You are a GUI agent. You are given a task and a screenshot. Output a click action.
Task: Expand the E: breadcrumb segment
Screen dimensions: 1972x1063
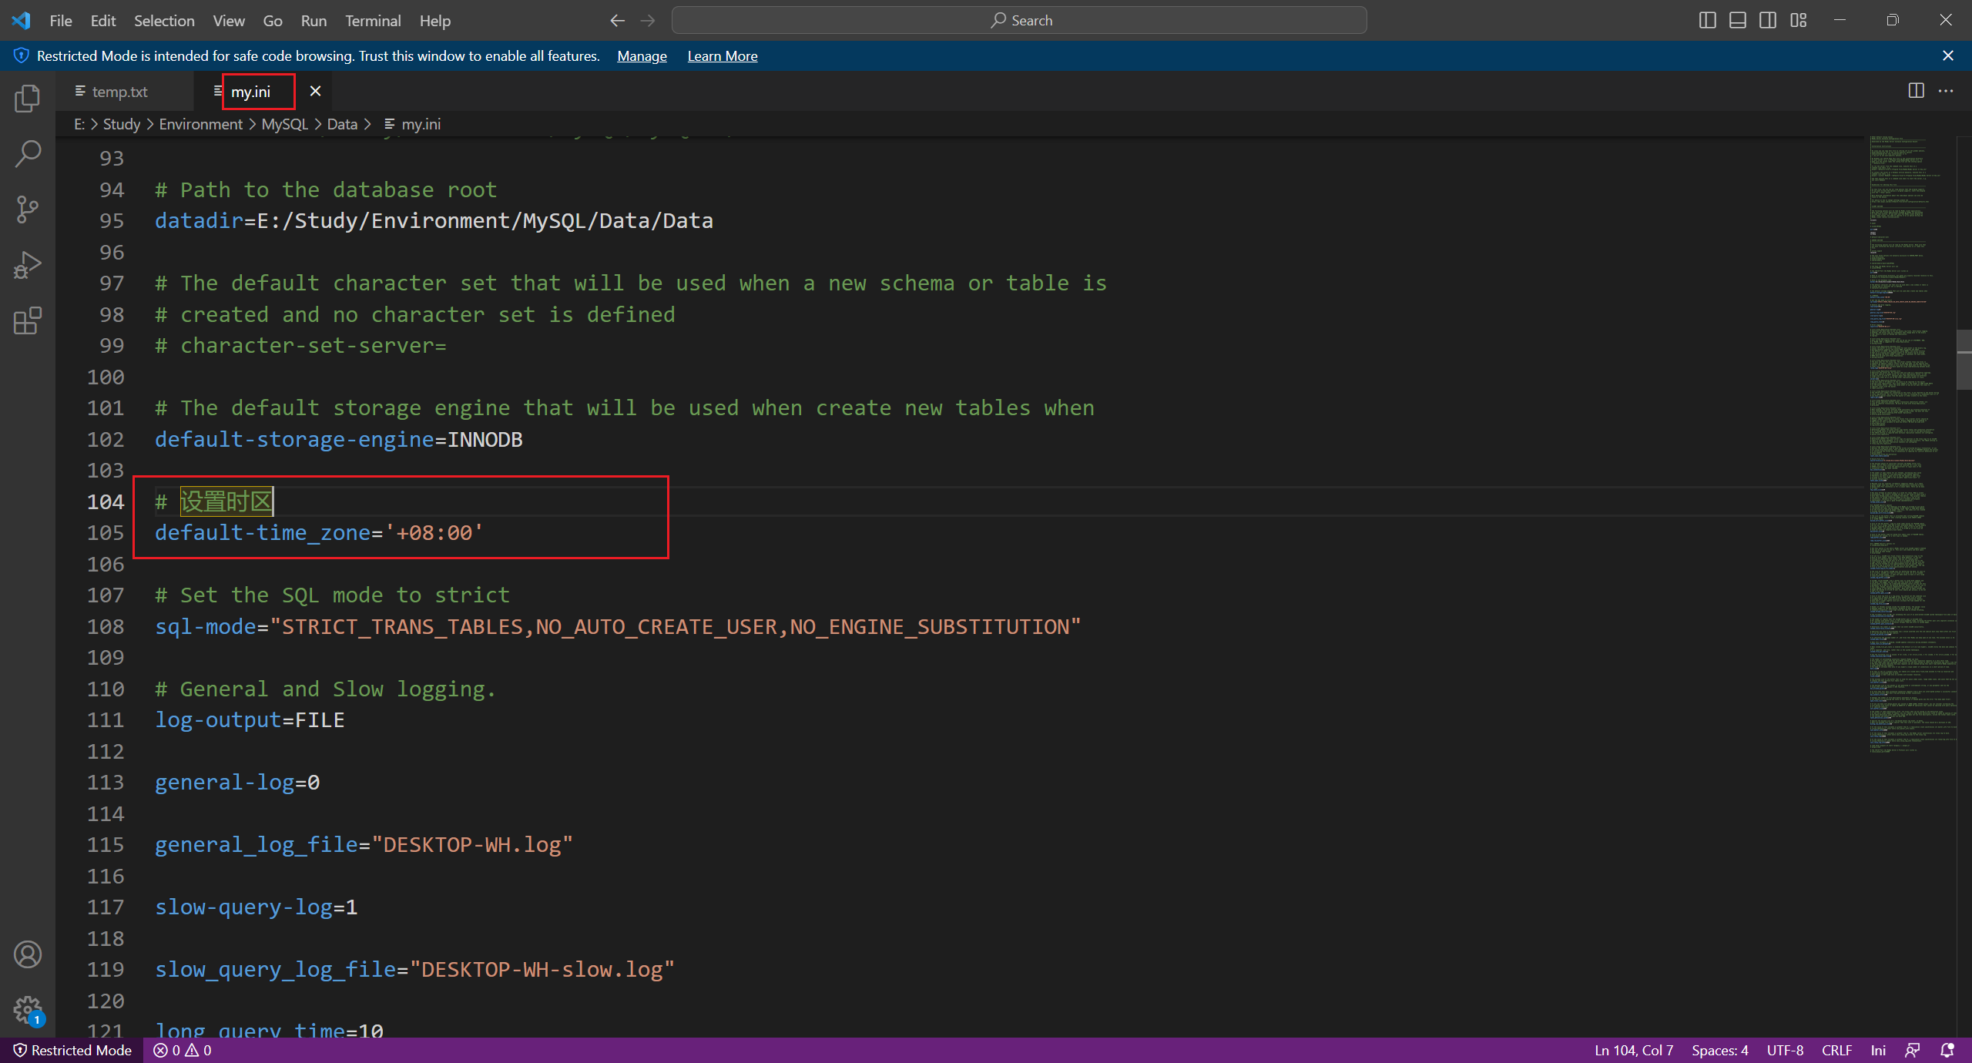pyautogui.click(x=79, y=124)
